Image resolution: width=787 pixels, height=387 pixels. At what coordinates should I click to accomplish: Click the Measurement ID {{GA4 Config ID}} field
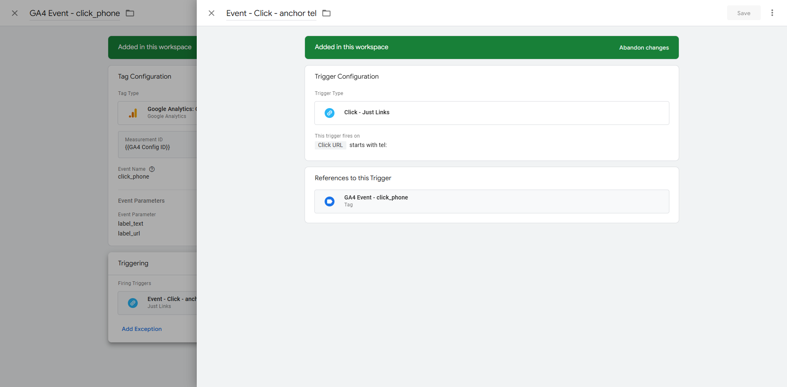tap(157, 144)
